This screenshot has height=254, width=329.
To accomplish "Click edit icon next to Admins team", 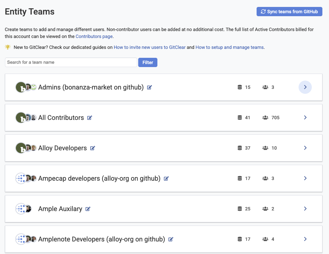I will (149, 88).
